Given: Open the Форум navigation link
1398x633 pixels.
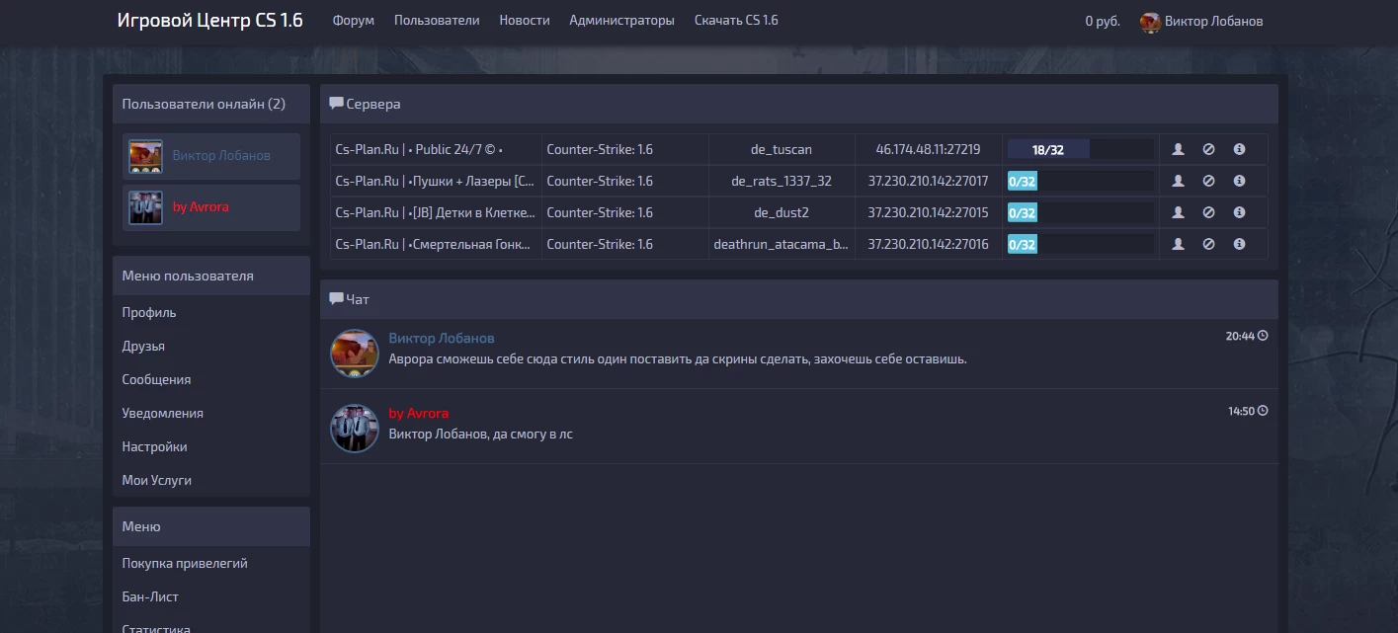Looking at the screenshot, I should [x=354, y=21].
